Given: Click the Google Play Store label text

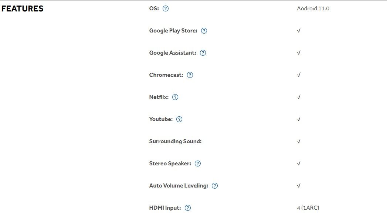Looking at the screenshot, I should (x=173, y=31).
